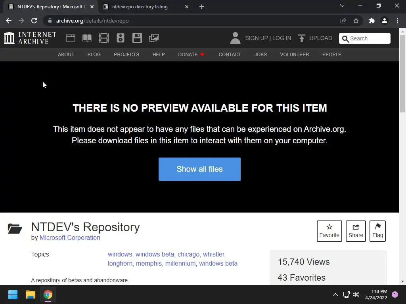Click SIGN UP link
The height and width of the screenshot is (304, 406).
coord(257,38)
